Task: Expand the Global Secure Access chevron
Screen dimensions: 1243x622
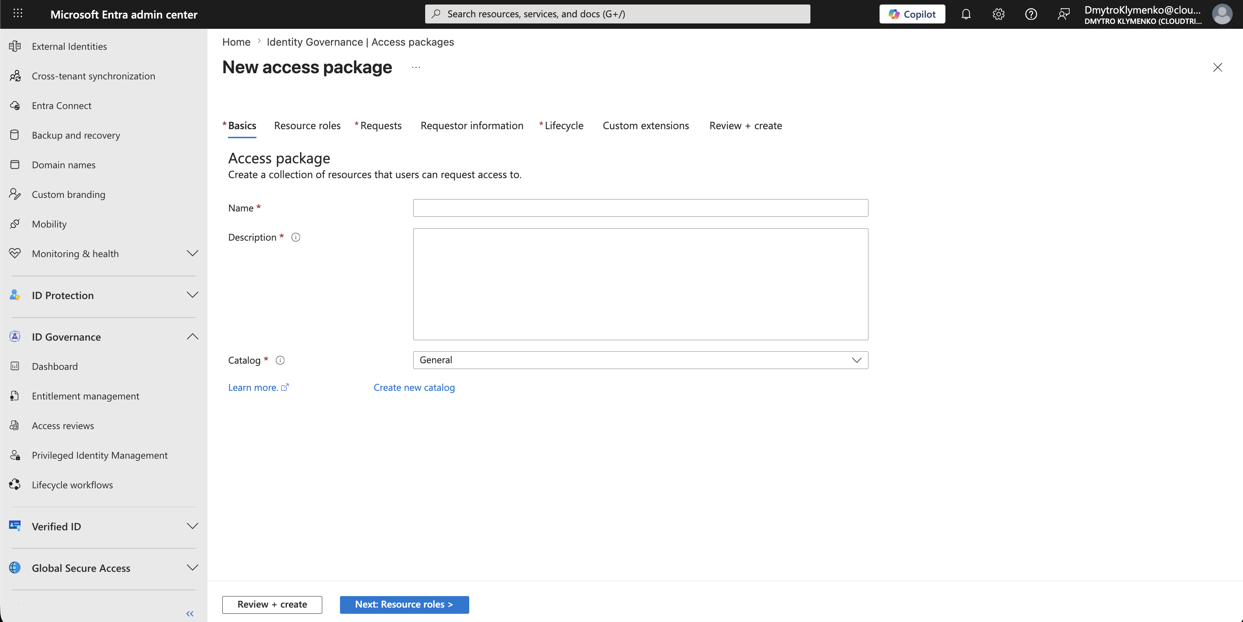Action: point(193,568)
